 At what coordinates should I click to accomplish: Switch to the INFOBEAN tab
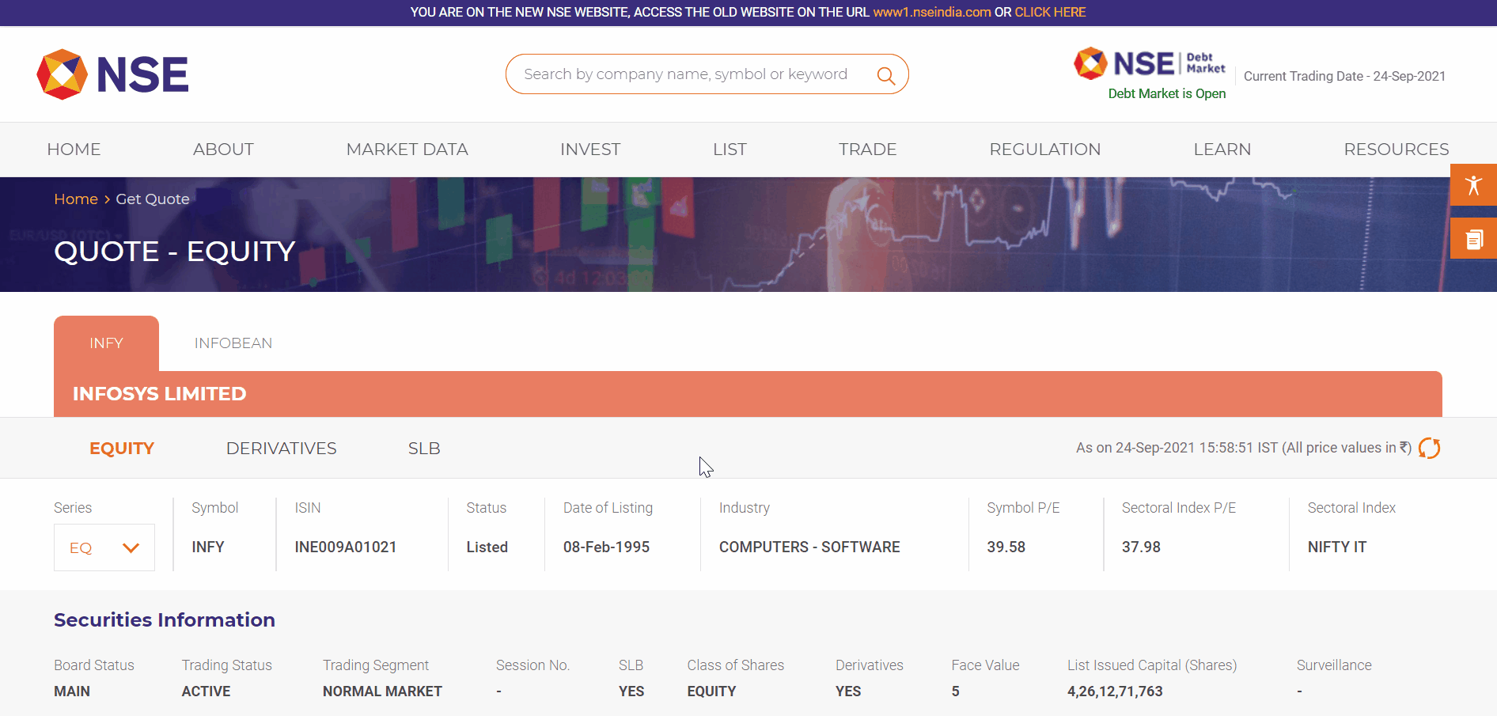pyautogui.click(x=233, y=343)
